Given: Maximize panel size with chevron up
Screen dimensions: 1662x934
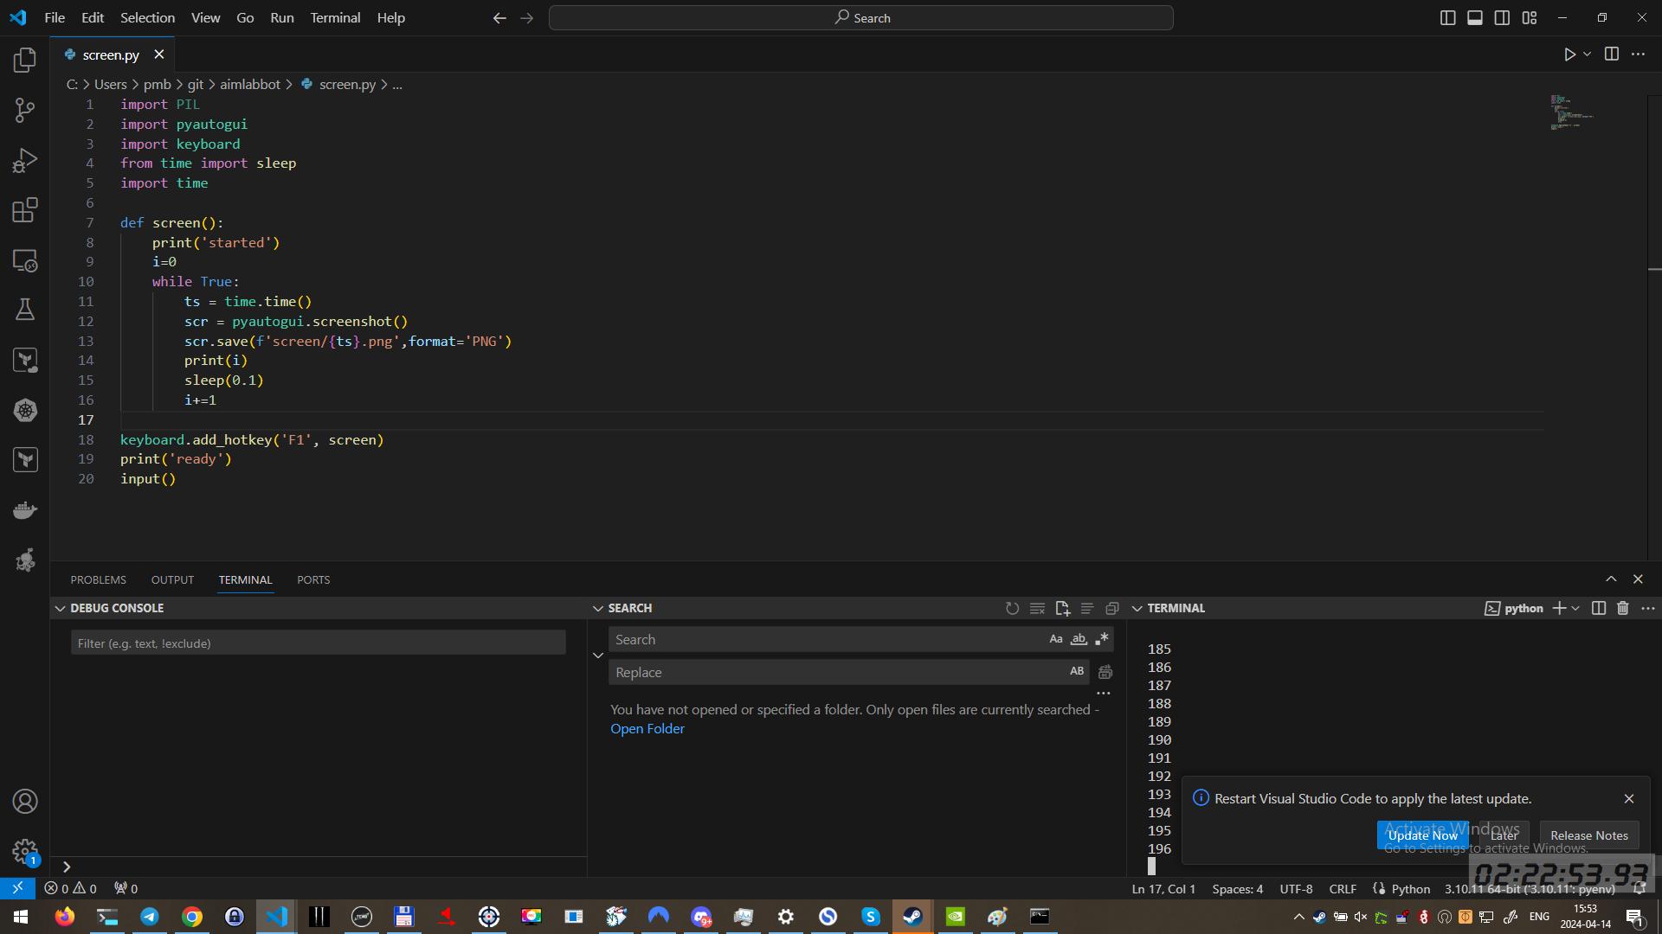Looking at the screenshot, I should pos(1611,579).
